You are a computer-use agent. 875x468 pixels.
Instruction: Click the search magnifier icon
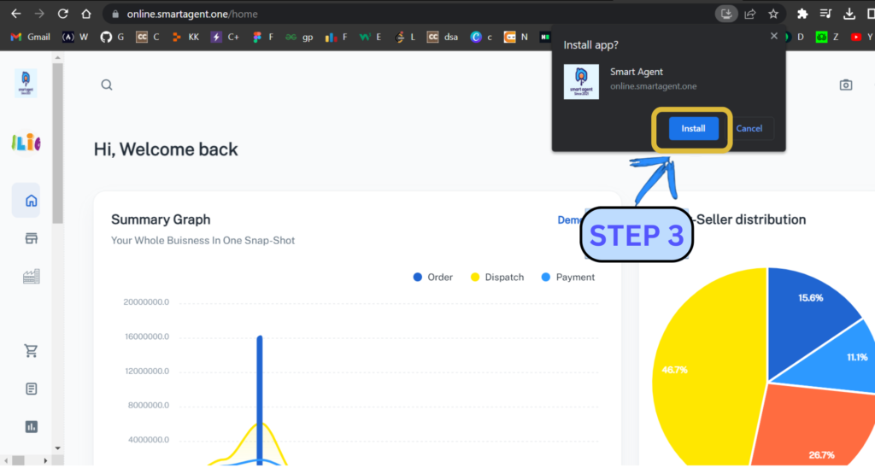(107, 85)
